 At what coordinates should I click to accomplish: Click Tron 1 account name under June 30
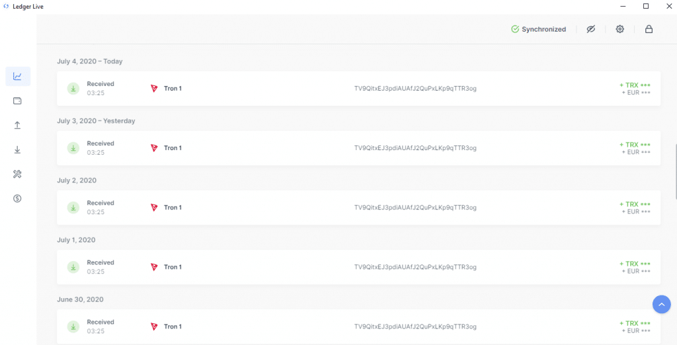tap(173, 327)
